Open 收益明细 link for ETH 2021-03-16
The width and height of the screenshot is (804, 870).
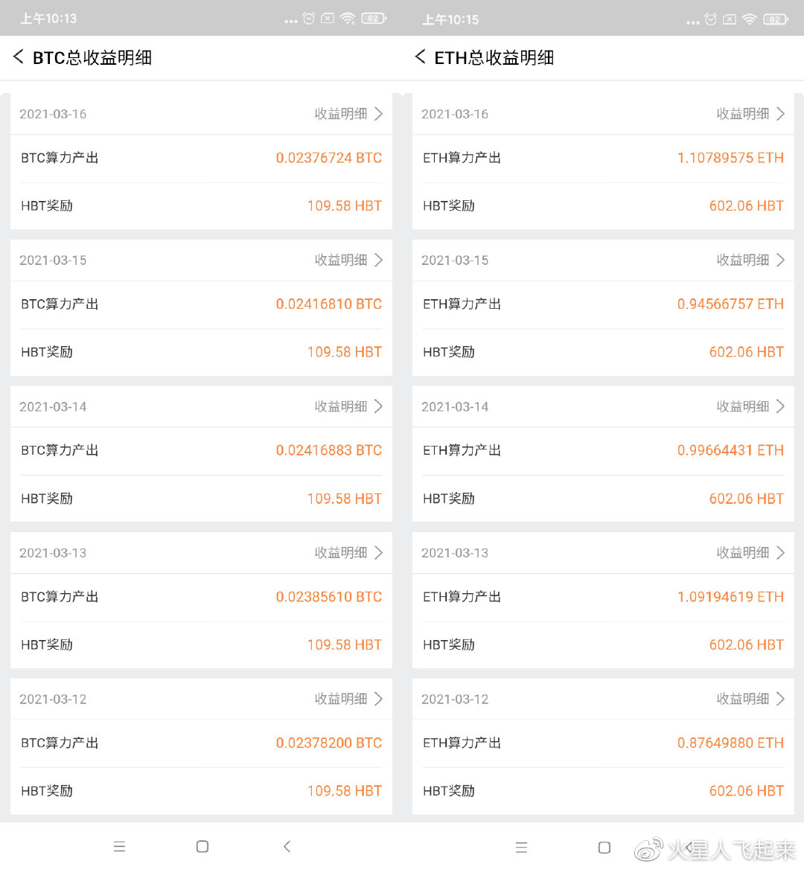pos(742,114)
